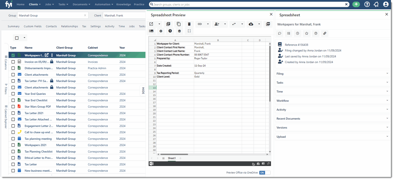This screenshot has height=180, width=394.
Task: Click the filled clock icon in preview toolbar
Action: pyautogui.click(x=170, y=31)
